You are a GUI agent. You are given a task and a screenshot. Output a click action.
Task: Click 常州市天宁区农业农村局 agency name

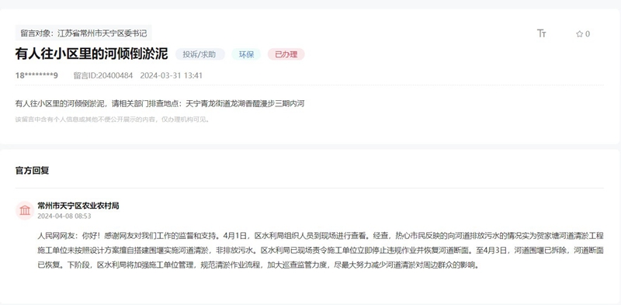78,206
